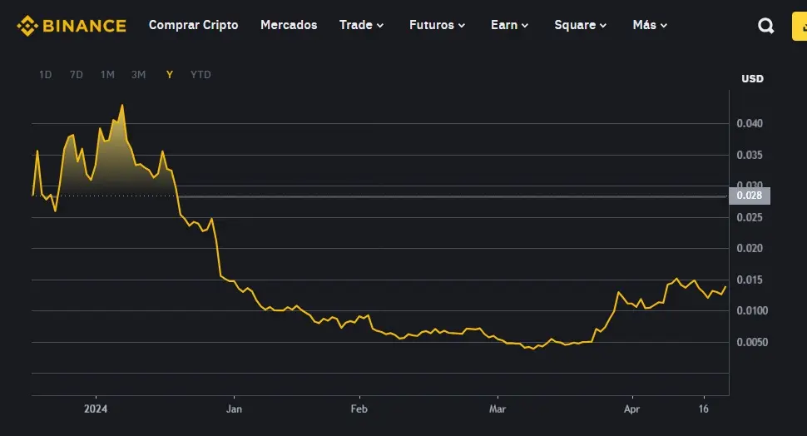
Task: Open Comprar Cripto page
Action: pyautogui.click(x=194, y=25)
